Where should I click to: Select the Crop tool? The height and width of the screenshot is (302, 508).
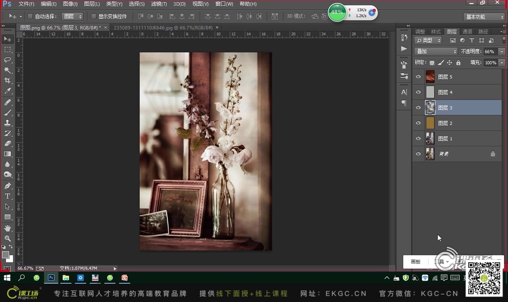tap(8, 81)
